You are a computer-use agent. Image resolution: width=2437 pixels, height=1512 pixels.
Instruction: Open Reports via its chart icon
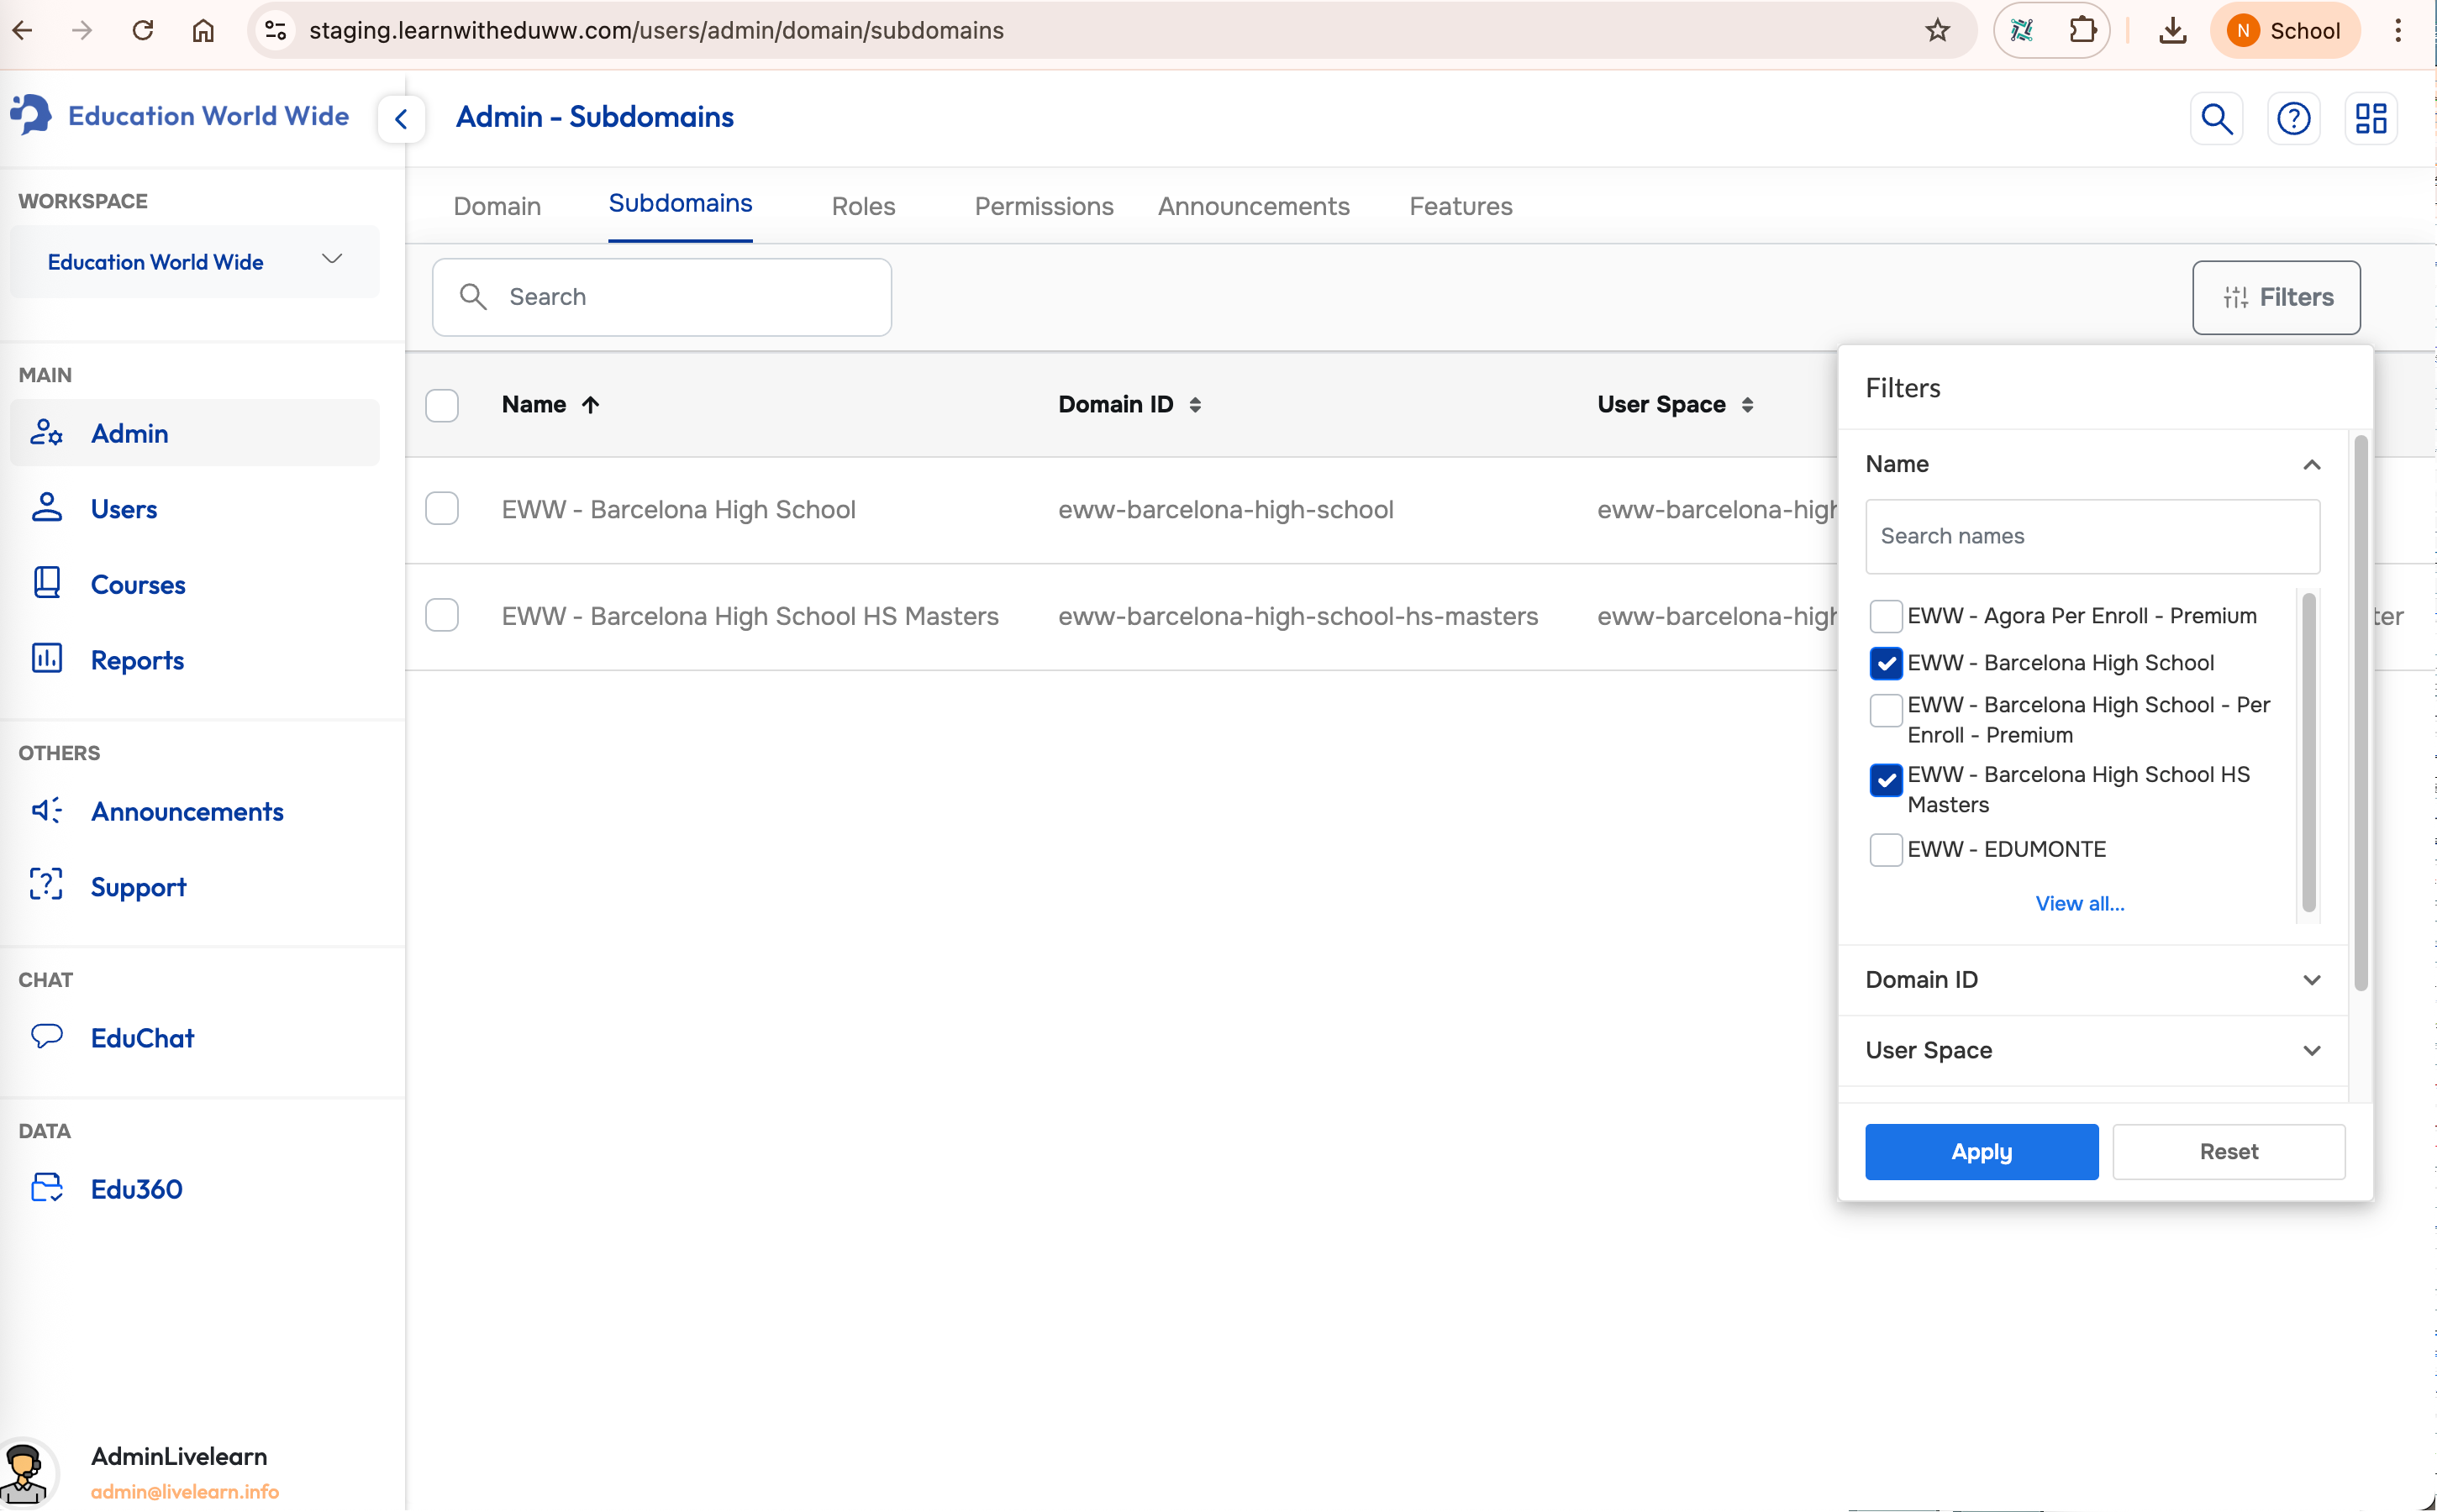pyautogui.click(x=47, y=659)
